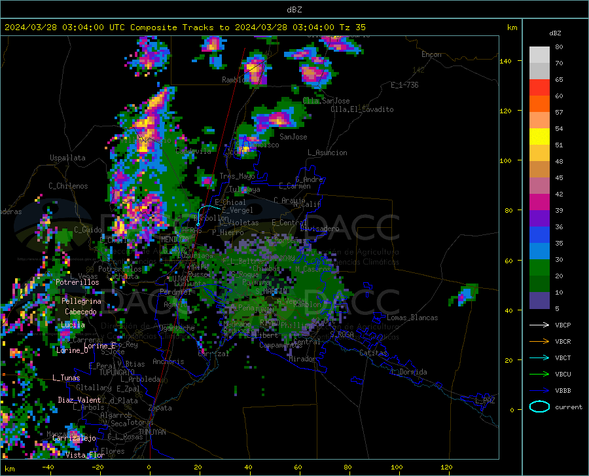589x476 pixels.
Task: Click the 140 tick on the vertical km axis
Action: 506,61
